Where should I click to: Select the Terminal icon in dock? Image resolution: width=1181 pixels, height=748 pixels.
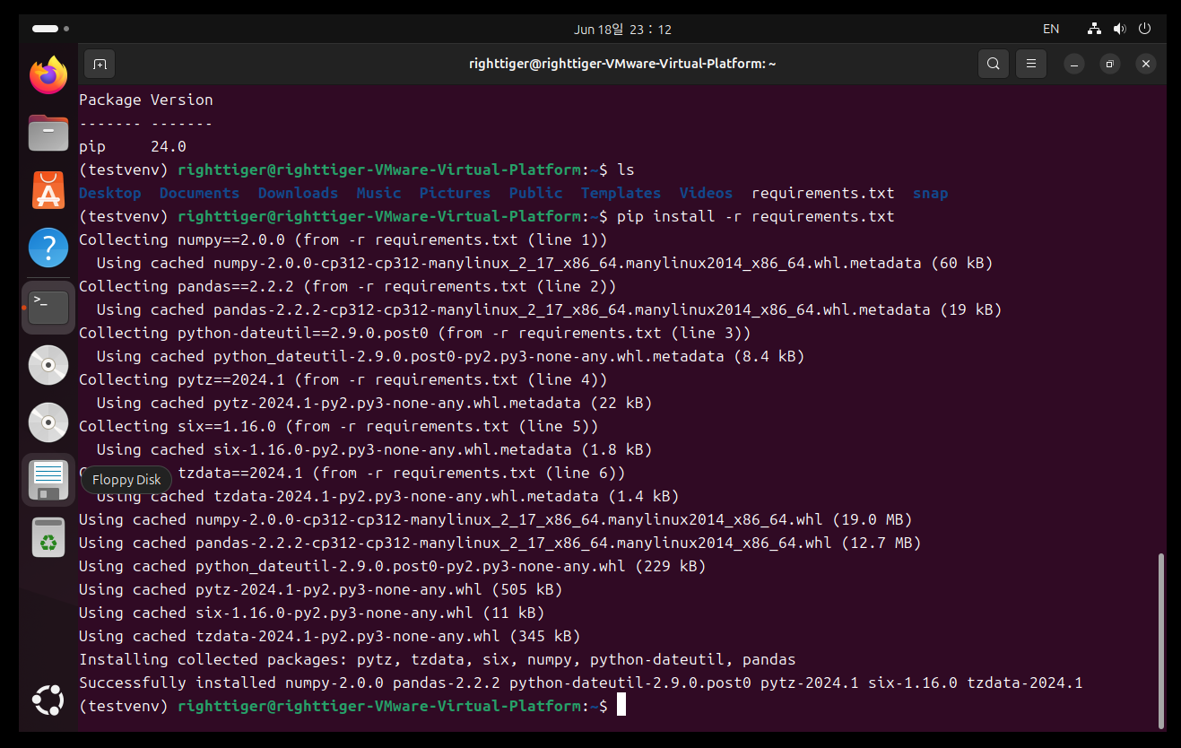click(x=48, y=307)
